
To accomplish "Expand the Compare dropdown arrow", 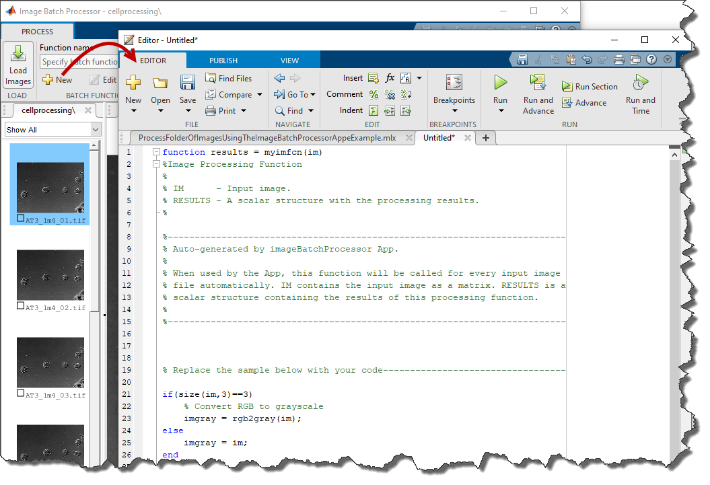I will pos(260,95).
